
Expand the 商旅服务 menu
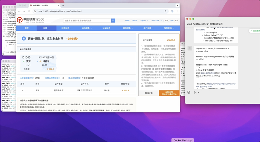(x=128, y=28)
